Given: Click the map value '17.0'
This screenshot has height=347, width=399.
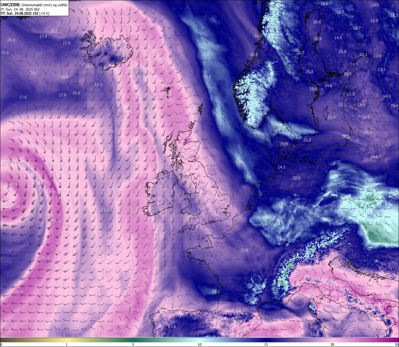Looking at the screenshot, I should point(23,97).
